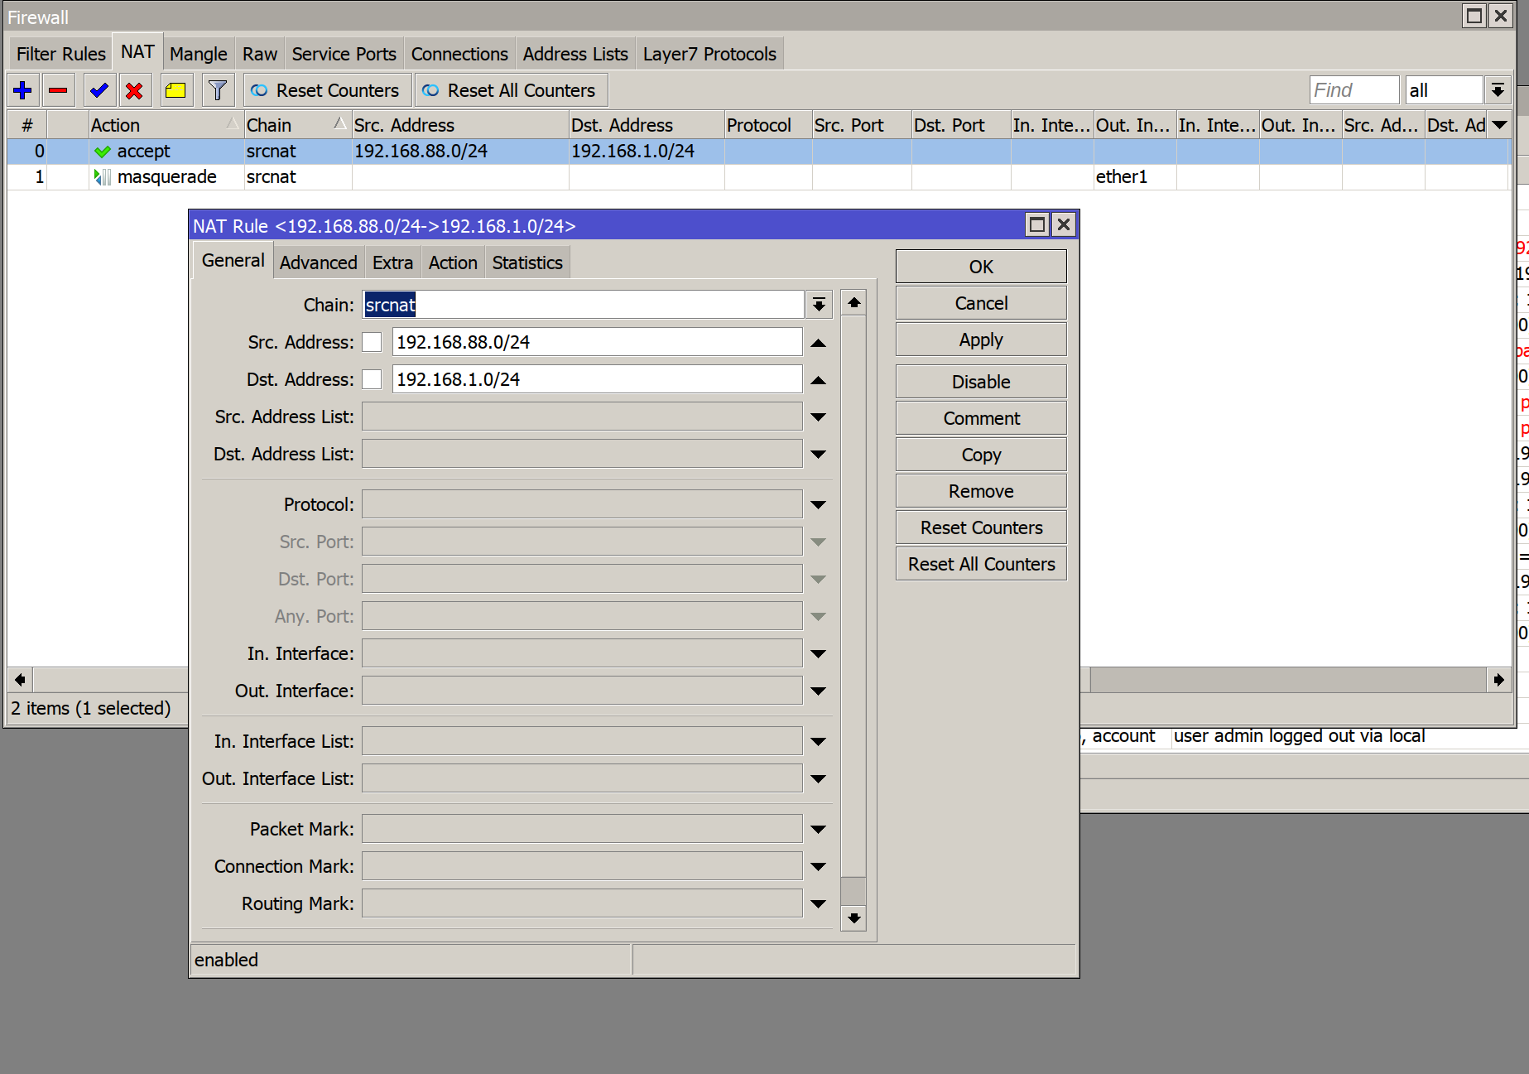
Task: Add a new NAT rule with plus icon
Action: [22, 89]
